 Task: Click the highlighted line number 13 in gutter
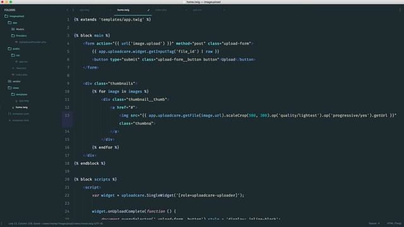67,115
